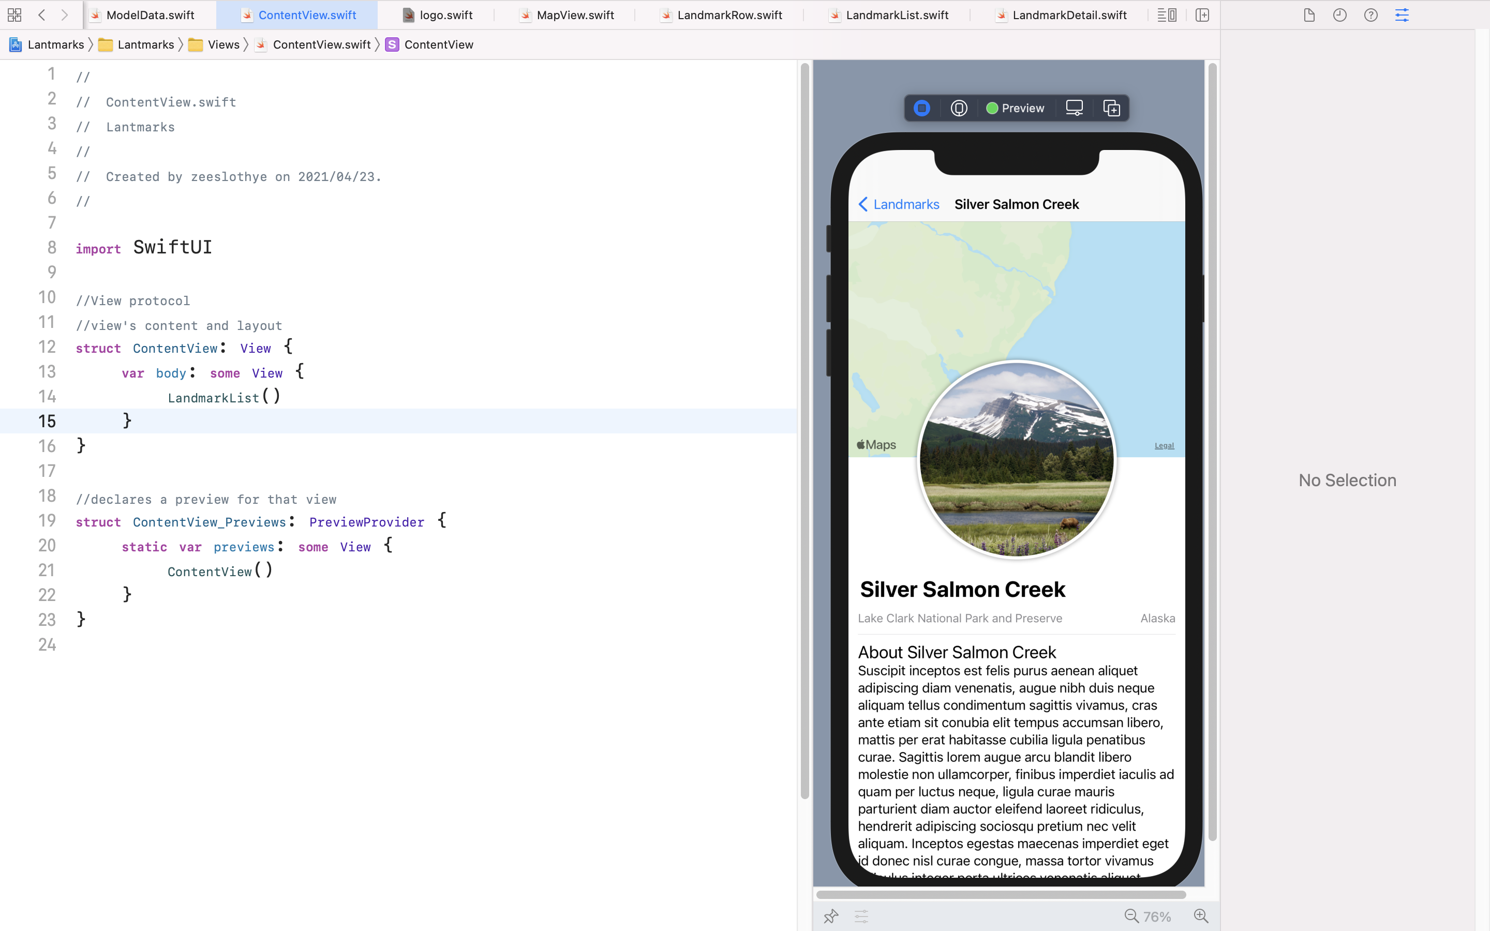The image size is (1490, 931).
Task: Tap the Landmarks back button
Action: click(x=899, y=204)
